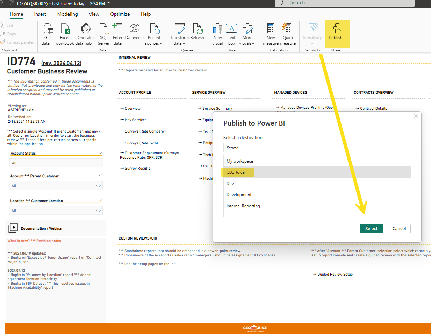431x335 pixels.
Task: Open the Help ribbon tab
Action: [x=146, y=14]
